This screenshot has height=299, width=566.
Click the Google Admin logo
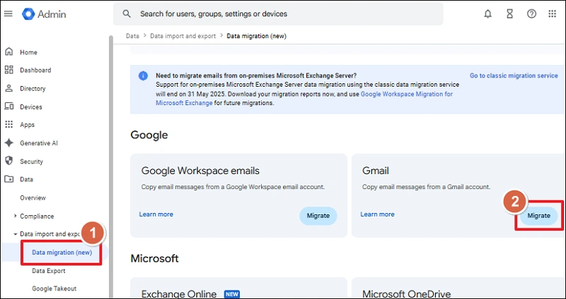(44, 14)
